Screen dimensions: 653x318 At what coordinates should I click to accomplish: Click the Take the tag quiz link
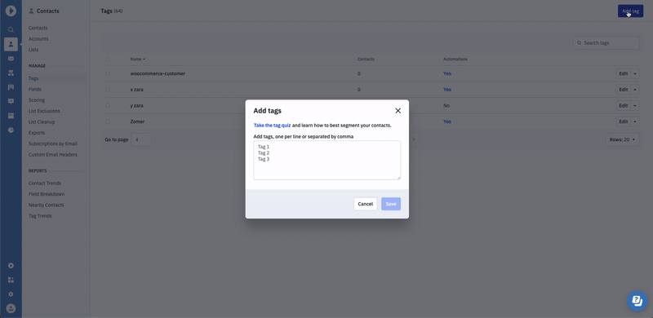tap(273, 125)
